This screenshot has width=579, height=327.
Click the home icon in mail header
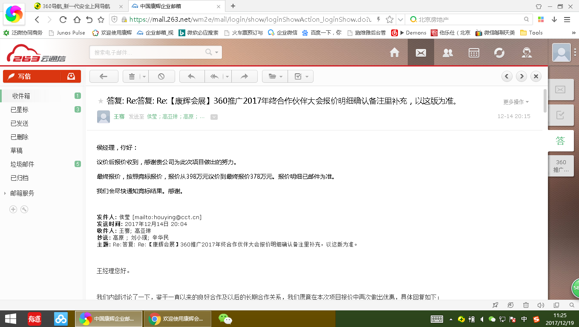pyautogui.click(x=395, y=52)
